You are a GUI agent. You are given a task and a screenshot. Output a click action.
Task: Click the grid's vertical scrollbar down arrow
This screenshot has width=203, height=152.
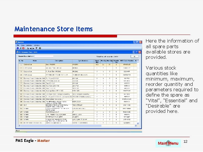click(138, 124)
